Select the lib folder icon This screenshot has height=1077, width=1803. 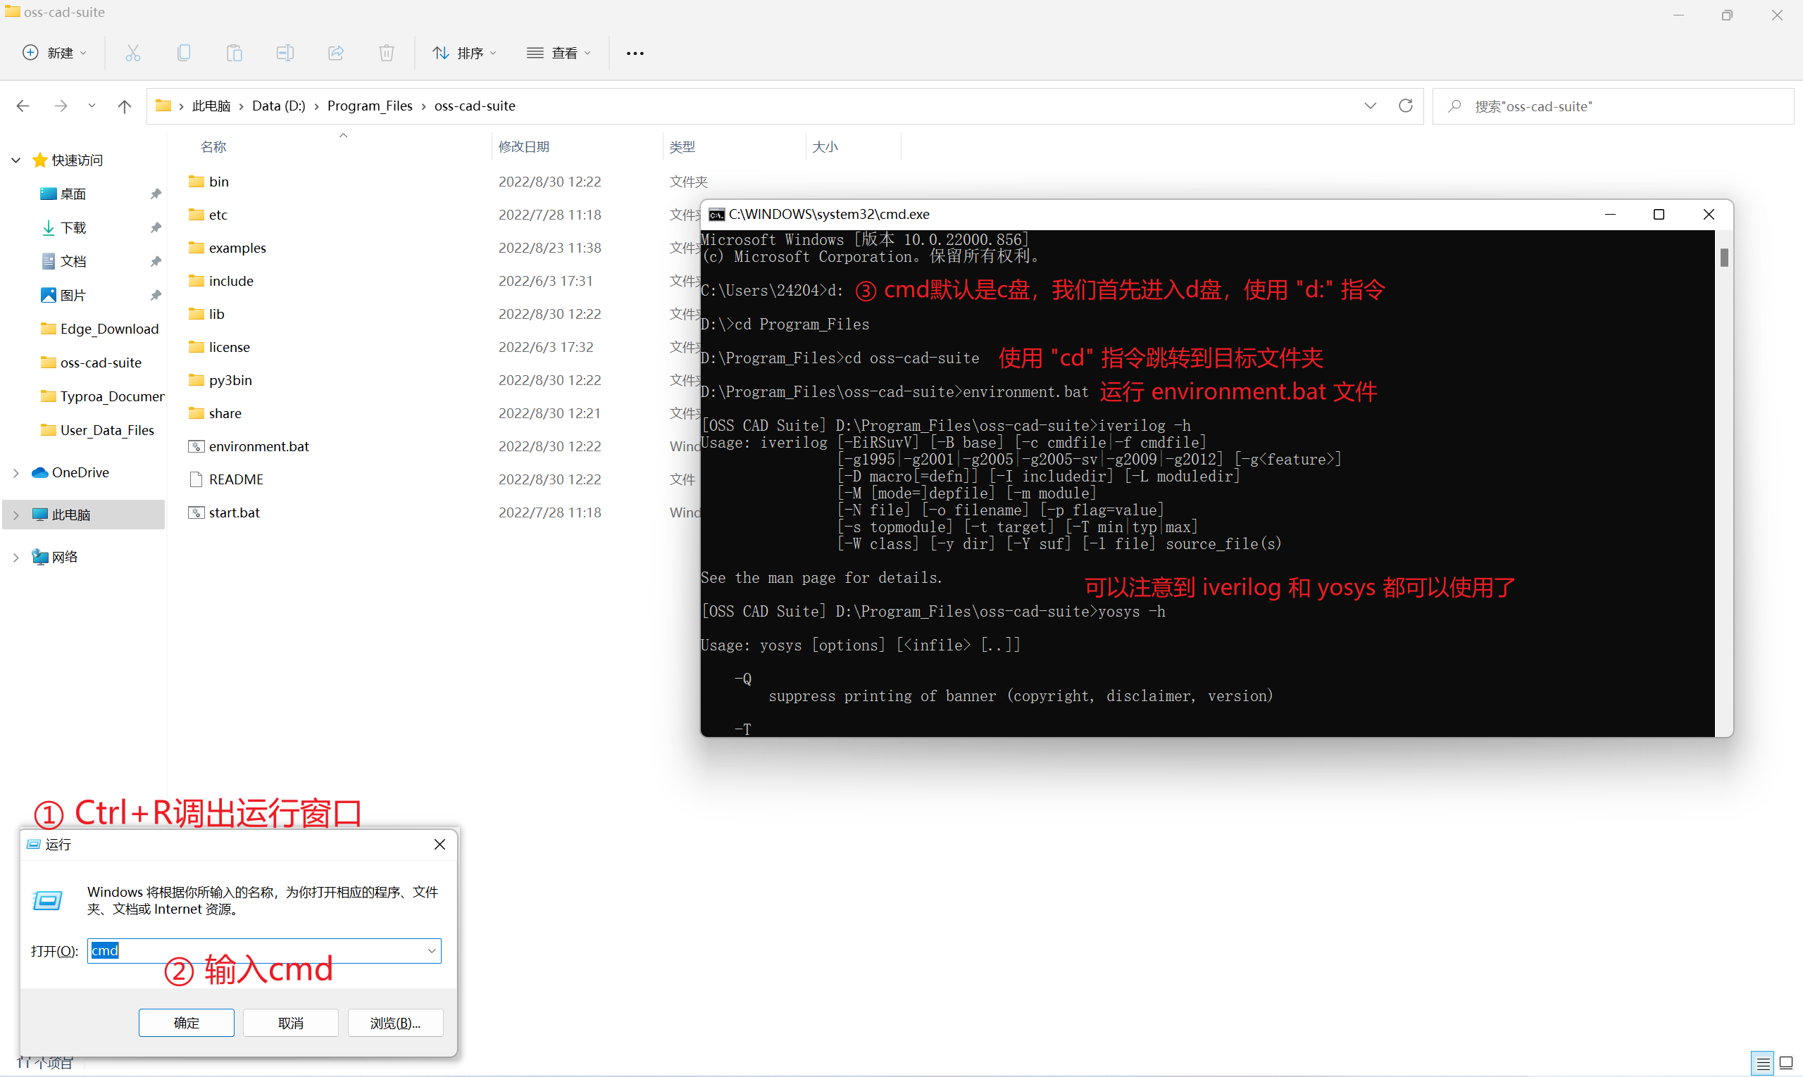click(197, 313)
